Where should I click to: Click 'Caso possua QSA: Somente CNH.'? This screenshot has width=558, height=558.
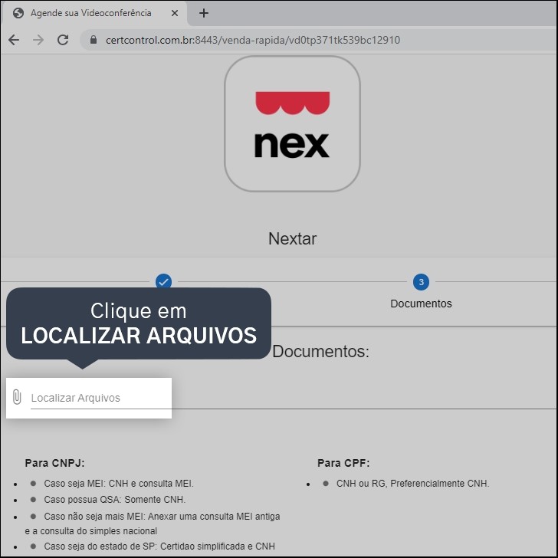(x=115, y=500)
